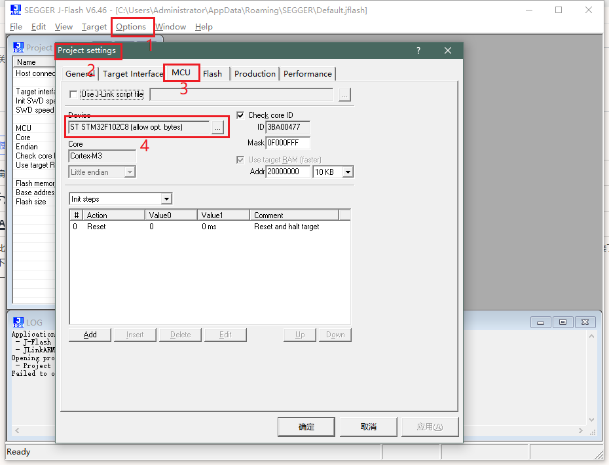Browse for device using the ellipsis button
The width and height of the screenshot is (609, 465).
(x=217, y=127)
